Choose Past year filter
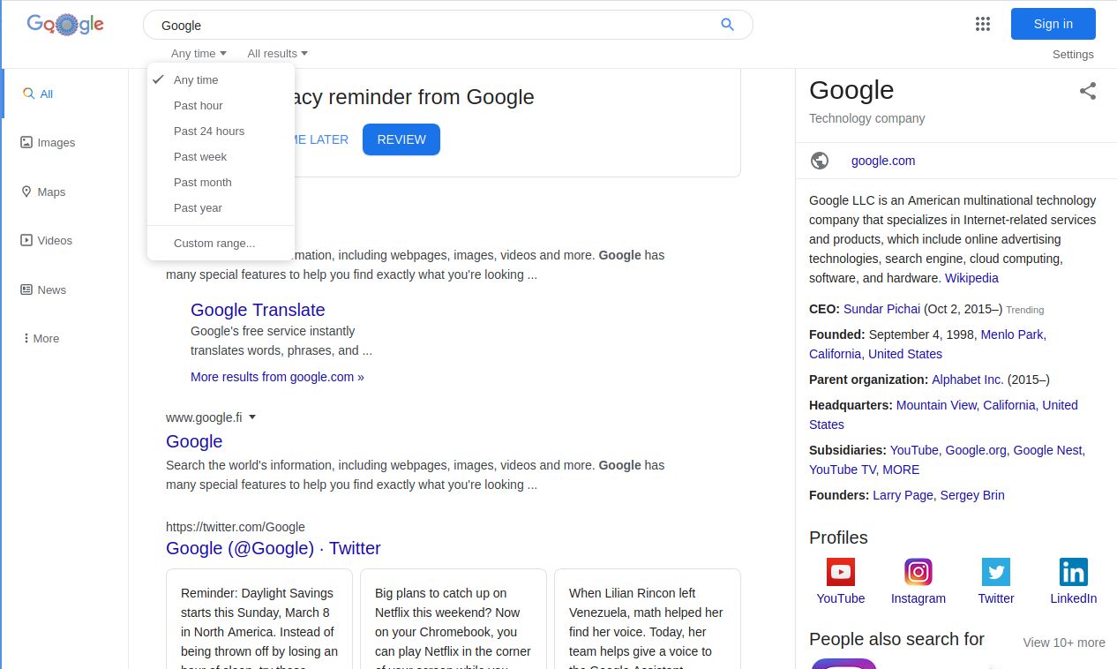The image size is (1117, 669). [x=221, y=207]
